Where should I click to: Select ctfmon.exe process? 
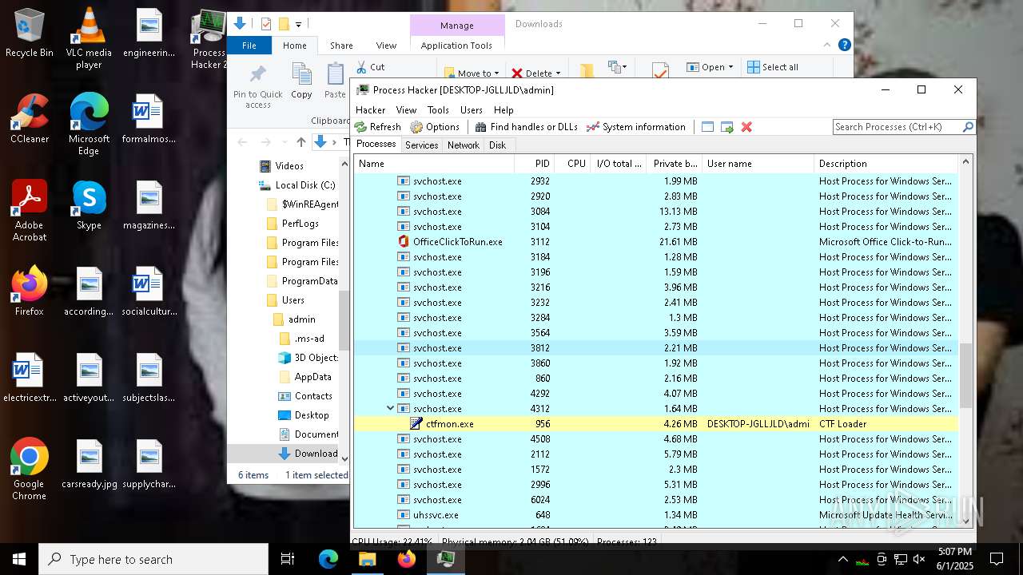(x=655, y=424)
